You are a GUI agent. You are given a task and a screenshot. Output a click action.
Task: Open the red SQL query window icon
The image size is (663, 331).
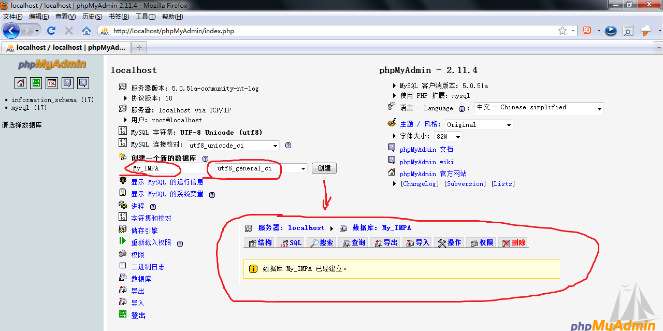[52, 83]
